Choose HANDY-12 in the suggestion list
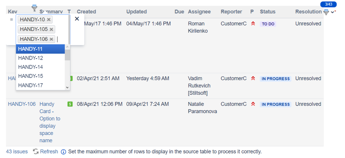This screenshot has height=158, width=345. pyautogui.click(x=40, y=58)
